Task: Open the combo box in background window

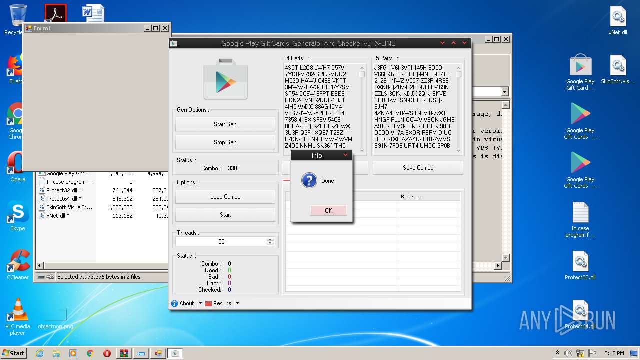Action: coord(504,92)
